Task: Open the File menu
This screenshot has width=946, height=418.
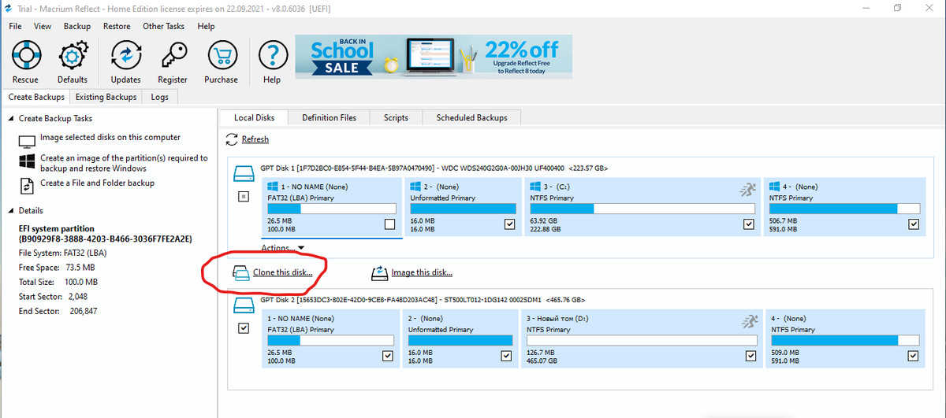Action: pyautogui.click(x=15, y=26)
